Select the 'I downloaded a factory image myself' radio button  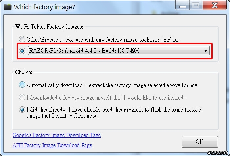click(22, 97)
